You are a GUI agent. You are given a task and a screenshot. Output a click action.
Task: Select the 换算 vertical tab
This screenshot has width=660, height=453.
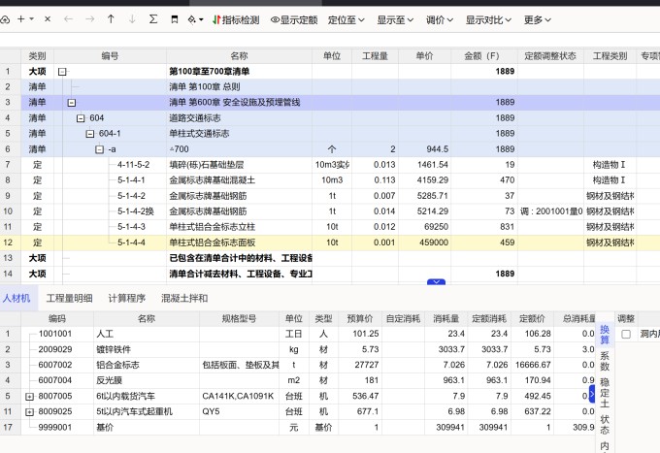tap(605, 335)
